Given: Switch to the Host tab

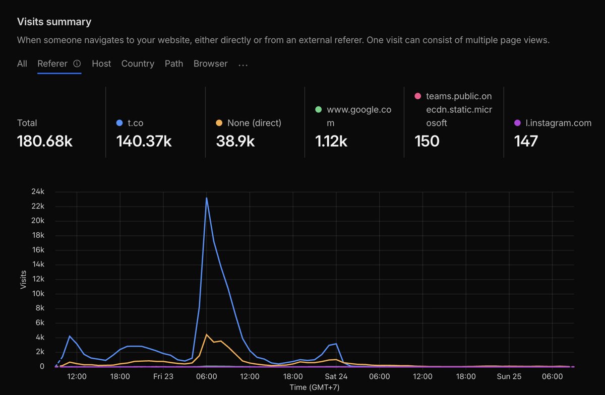Looking at the screenshot, I should pyautogui.click(x=101, y=64).
